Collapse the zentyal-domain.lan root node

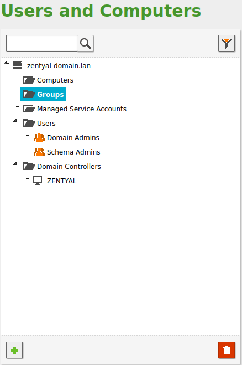tap(5, 63)
